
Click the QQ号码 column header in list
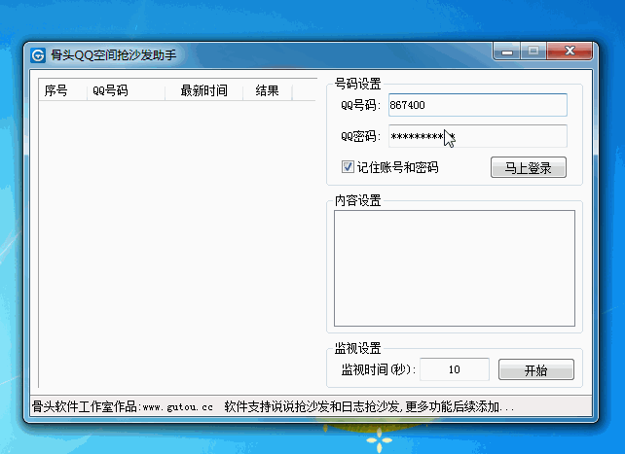click(x=126, y=90)
